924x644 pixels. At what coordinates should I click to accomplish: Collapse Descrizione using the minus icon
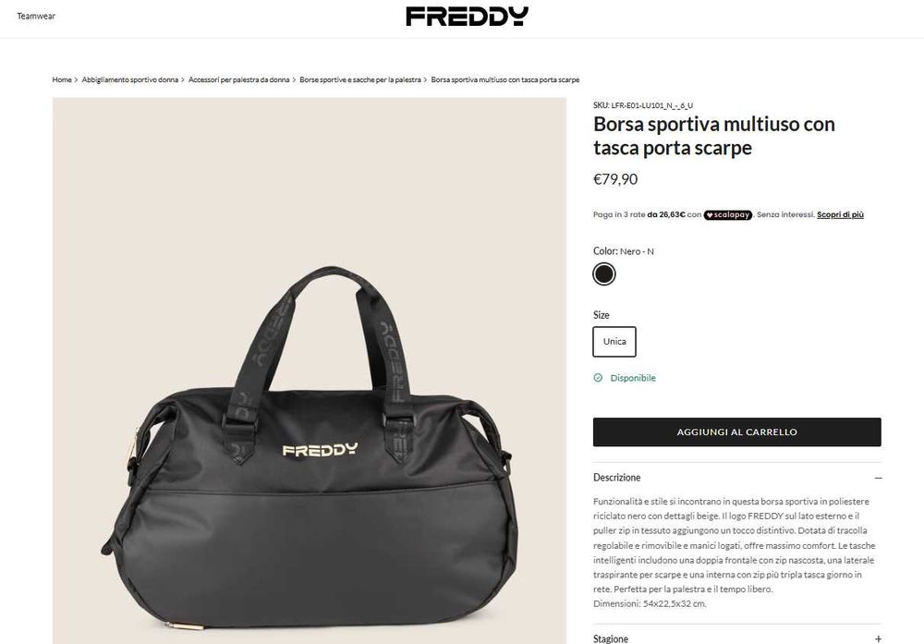878,478
